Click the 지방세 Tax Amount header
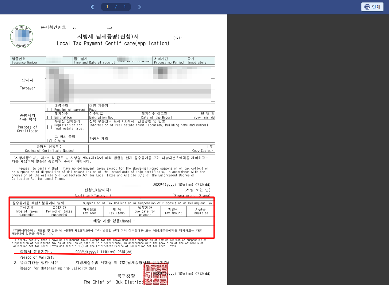 pos(173,211)
